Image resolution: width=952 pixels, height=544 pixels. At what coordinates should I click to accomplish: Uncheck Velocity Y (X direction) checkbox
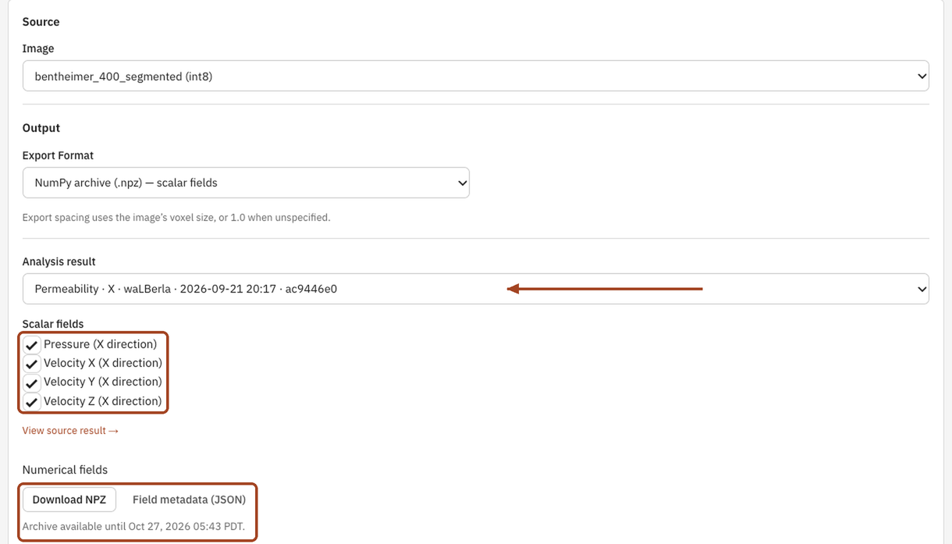32,382
